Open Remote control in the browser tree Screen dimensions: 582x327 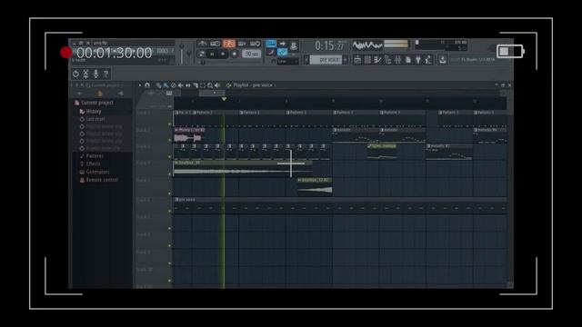(99, 180)
